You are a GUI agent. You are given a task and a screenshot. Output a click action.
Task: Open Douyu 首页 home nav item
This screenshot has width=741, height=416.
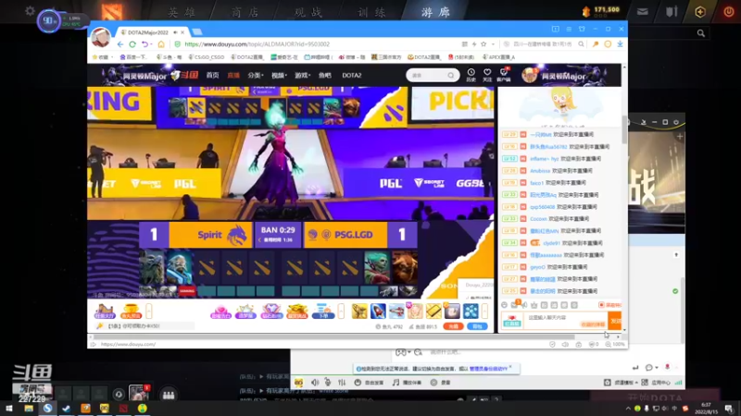(213, 76)
